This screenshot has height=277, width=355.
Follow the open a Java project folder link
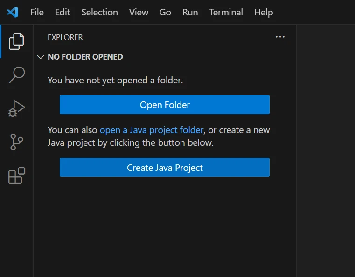[x=152, y=130]
